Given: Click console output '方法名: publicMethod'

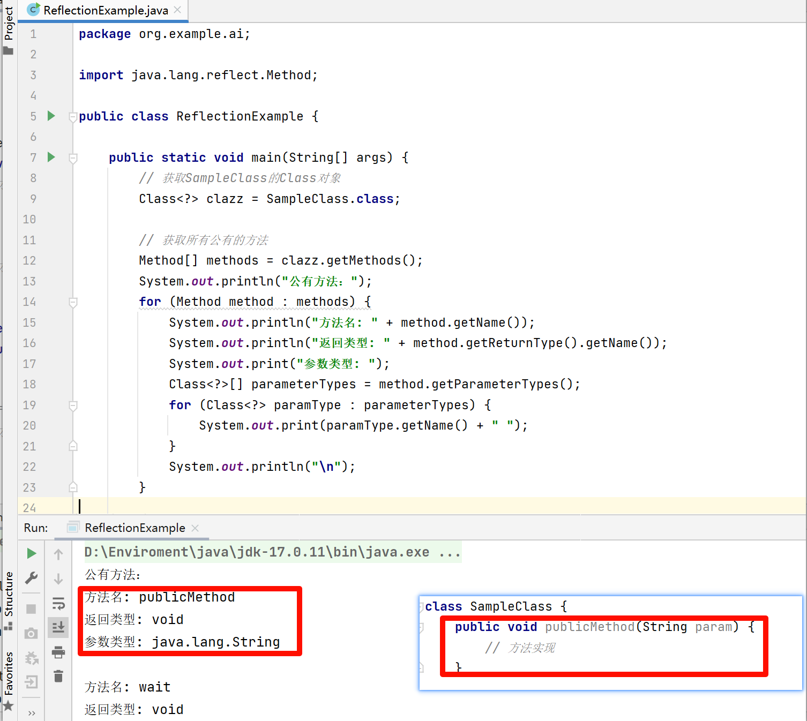Looking at the screenshot, I should point(160,597).
